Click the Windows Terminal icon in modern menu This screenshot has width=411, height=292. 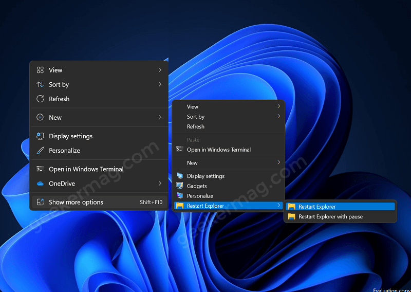tap(40, 169)
